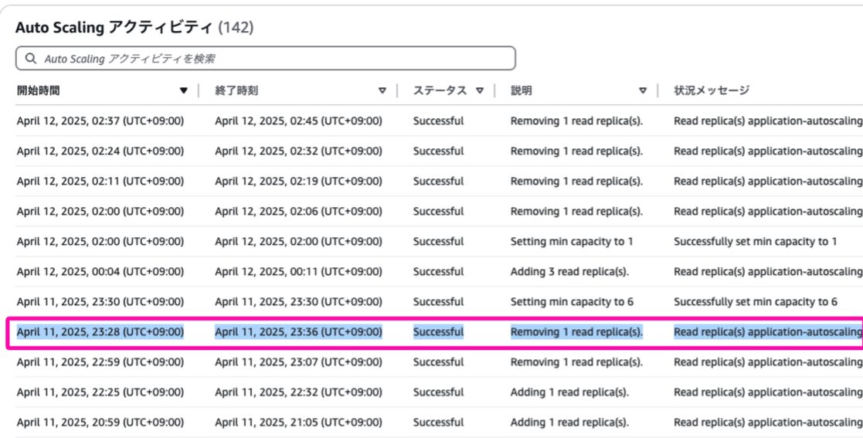The height and width of the screenshot is (438, 863).
Task: Sort by 開始時間 filled arrow
Action: [x=184, y=91]
